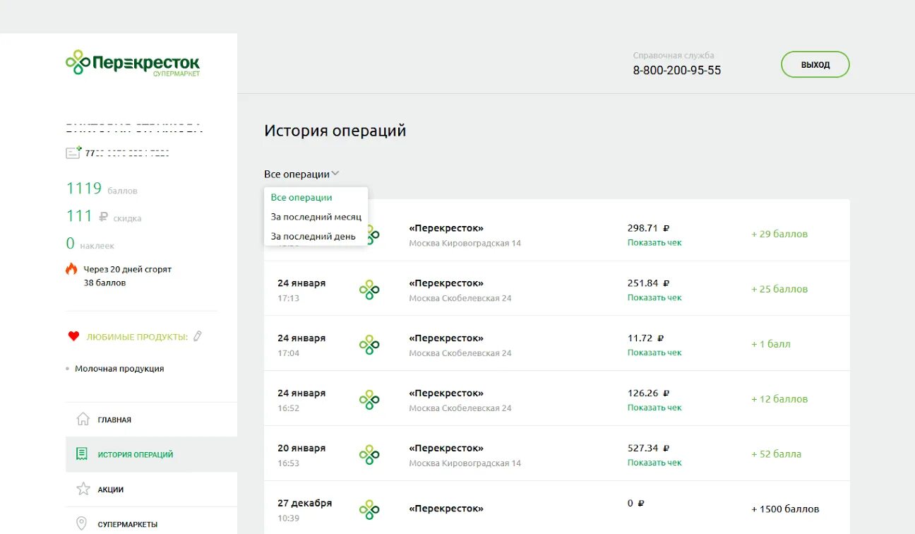Edit favorite products with pencil icon
This screenshot has width=915, height=534.
click(198, 336)
